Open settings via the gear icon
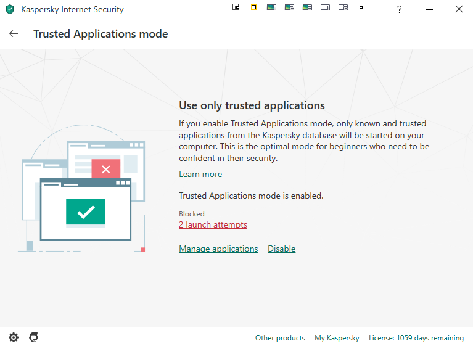This screenshot has height=346, width=473. click(14, 337)
